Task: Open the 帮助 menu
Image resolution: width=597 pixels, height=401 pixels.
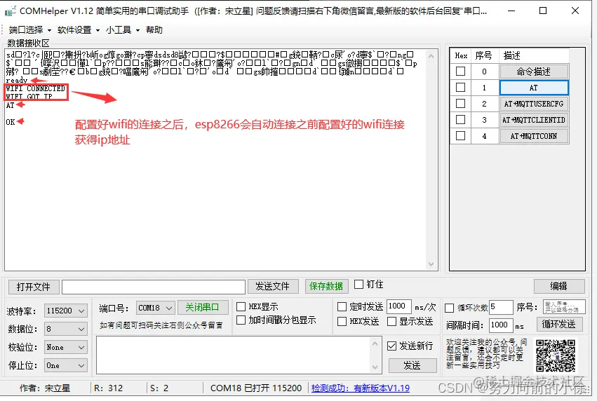Action: pyautogui.click(x=154, y=29)
